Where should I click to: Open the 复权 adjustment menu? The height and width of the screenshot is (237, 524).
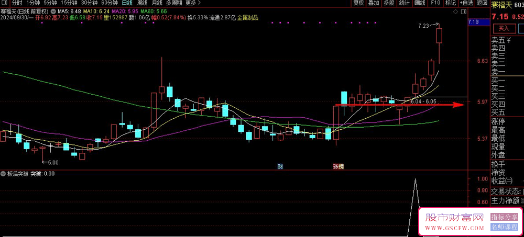coord(358,3)
